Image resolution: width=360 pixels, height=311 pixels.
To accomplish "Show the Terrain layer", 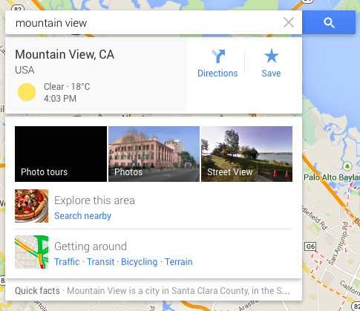I will tap(179, 262).
